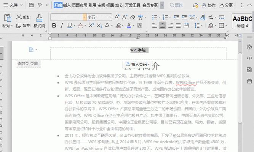Toggle underline formatting
Viewport: 254px width, 152px height.
point(69,25)
